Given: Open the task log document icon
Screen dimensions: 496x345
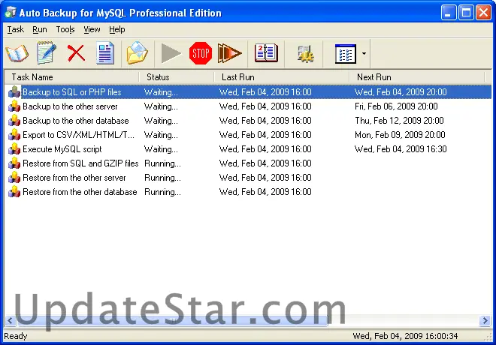Looking at the screenshot, I should tap(105, 53).
